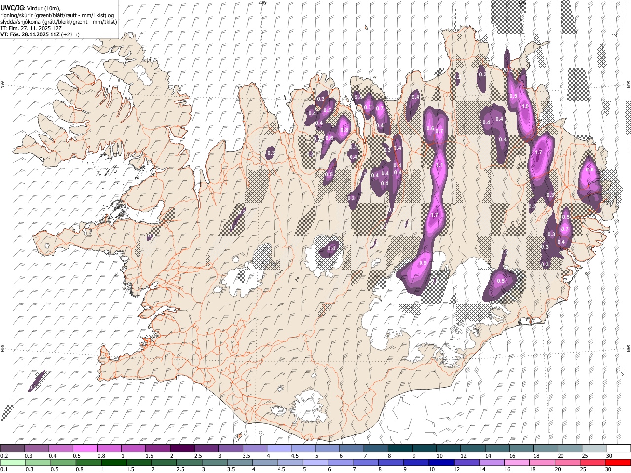631x473 pixels.
Task: Click the "UWC/IG: Vindur (10m)" title text
Action: 30,8
